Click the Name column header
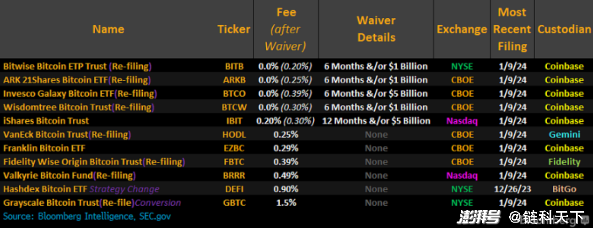 pyautogui.click(x=108, y=29)
